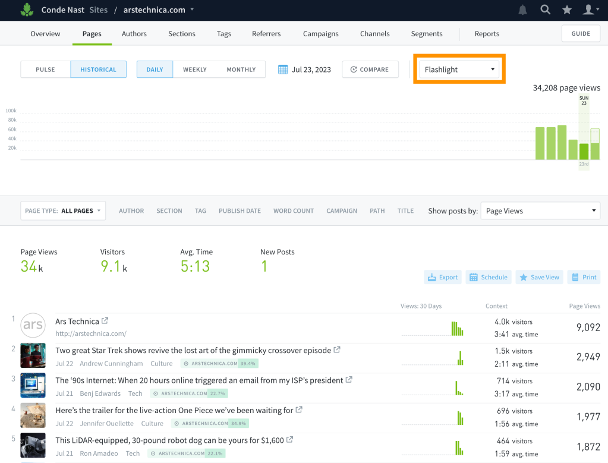Viewport: 608px width, 463px height.
Task: Select the Pages tab
Action: point(92,34)
